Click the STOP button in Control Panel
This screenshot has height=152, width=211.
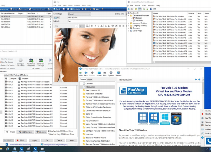click(x=21, y=140)
